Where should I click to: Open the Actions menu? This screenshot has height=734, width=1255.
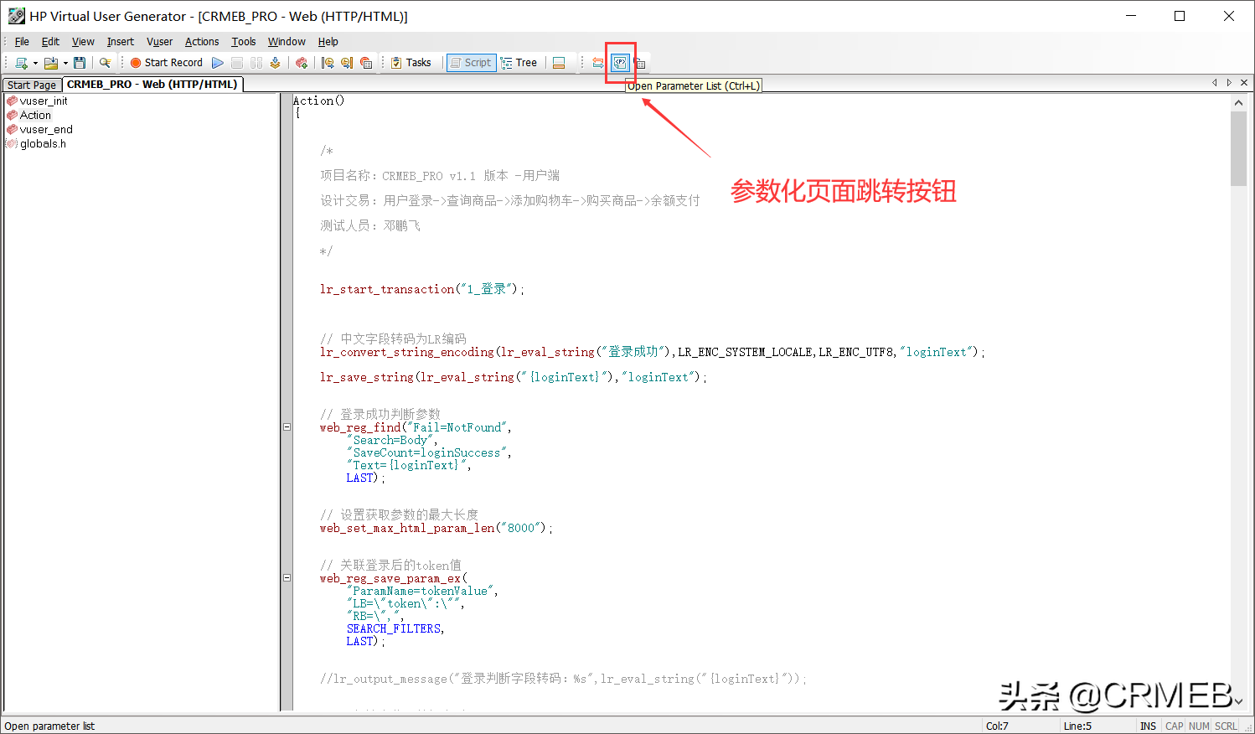coord(202,41)
